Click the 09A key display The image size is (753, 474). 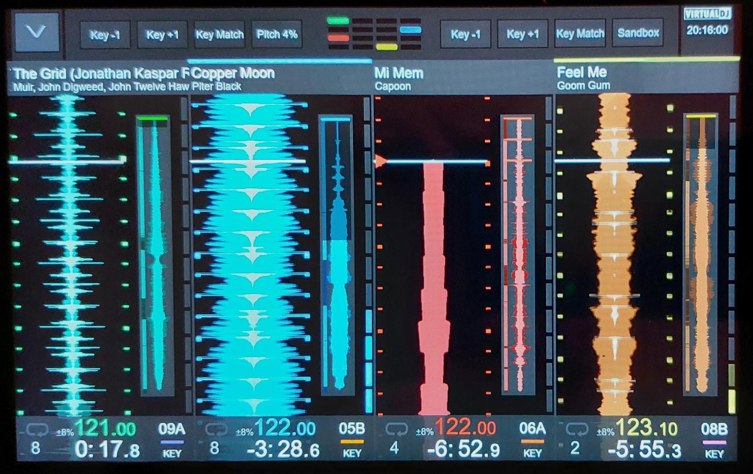(172, 429)
